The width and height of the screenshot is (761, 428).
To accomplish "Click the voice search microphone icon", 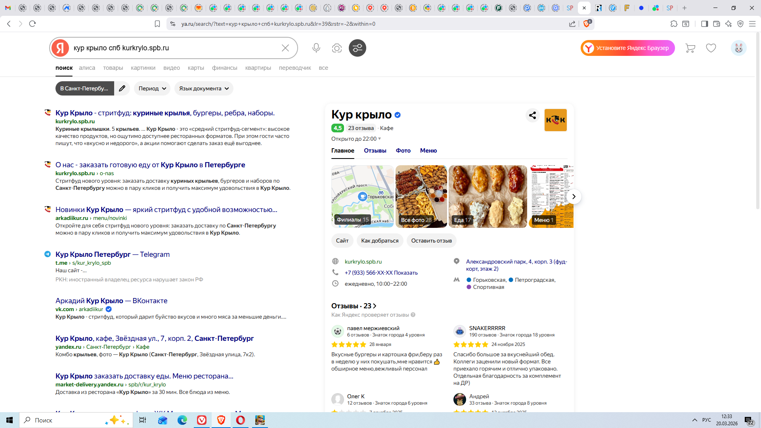I will point(316,48).
